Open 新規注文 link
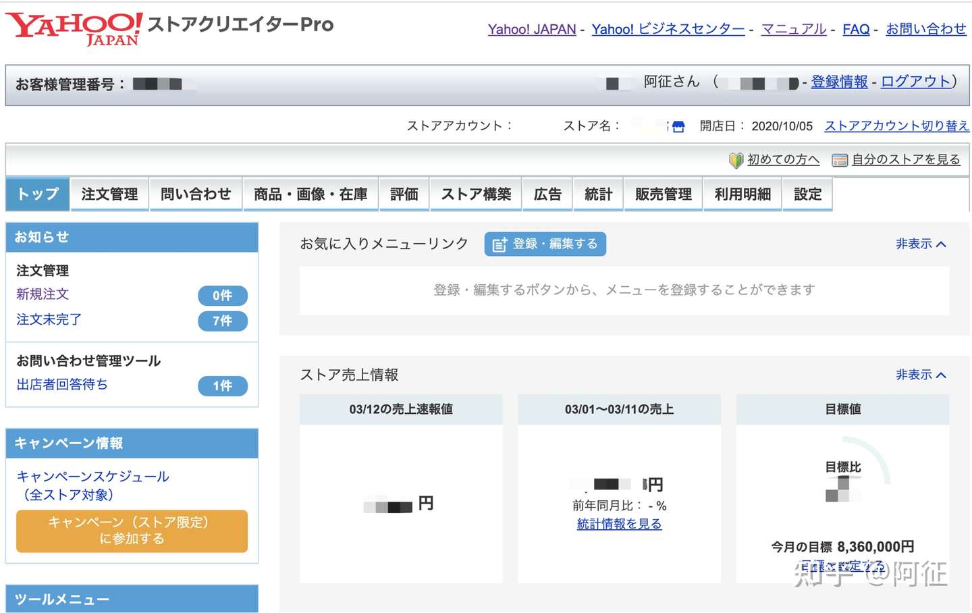Screen dimensions: 972x613 [43, 294]
